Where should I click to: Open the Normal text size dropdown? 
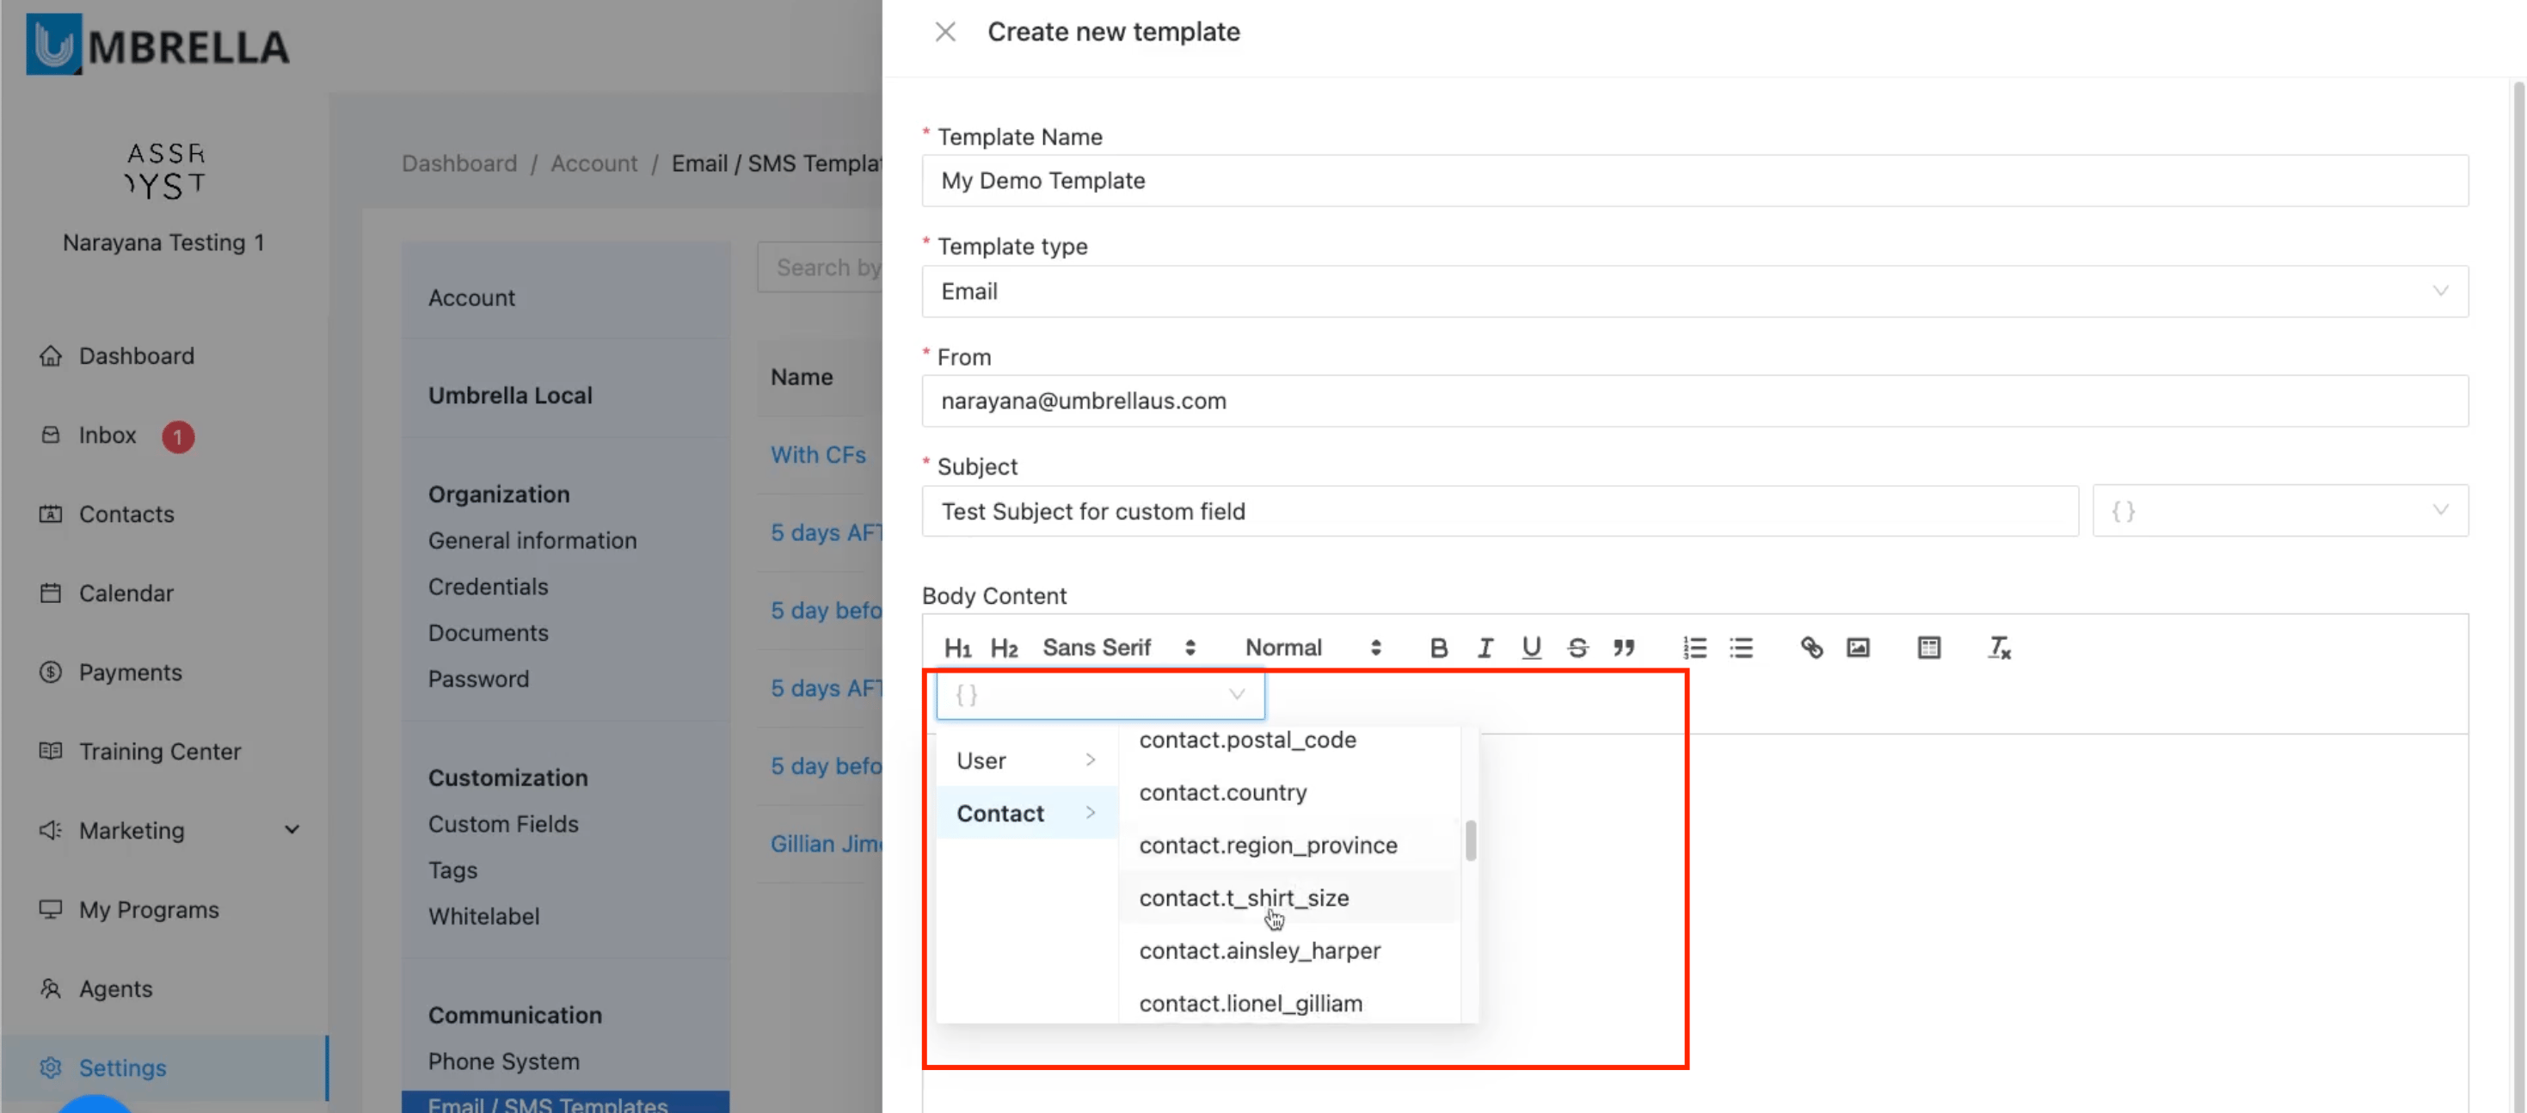[1312, 649]
